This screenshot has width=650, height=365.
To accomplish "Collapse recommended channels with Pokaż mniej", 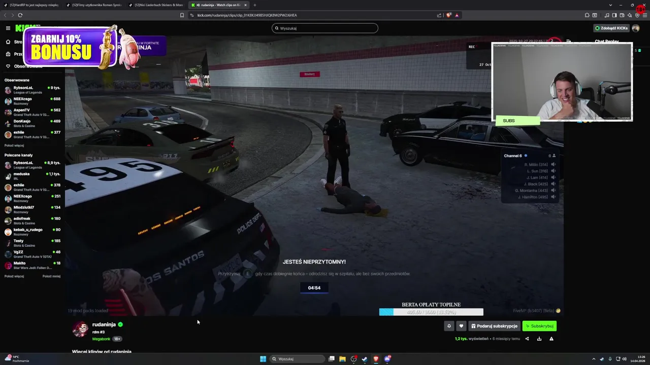I will pyautogui.click(x=51, y=276).
